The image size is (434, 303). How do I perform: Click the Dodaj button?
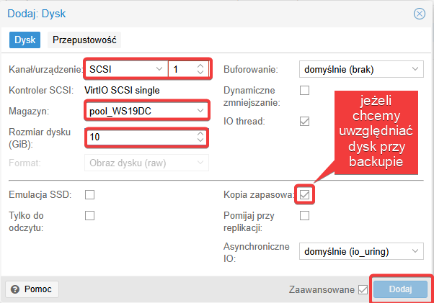pos(400,289)
